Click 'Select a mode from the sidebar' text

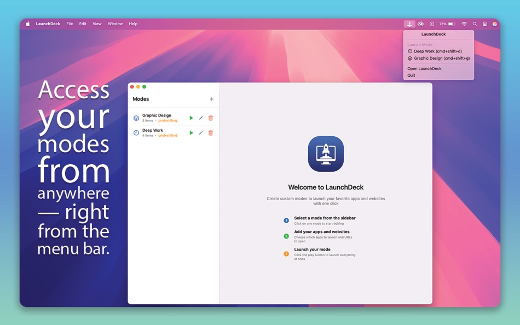325,218
